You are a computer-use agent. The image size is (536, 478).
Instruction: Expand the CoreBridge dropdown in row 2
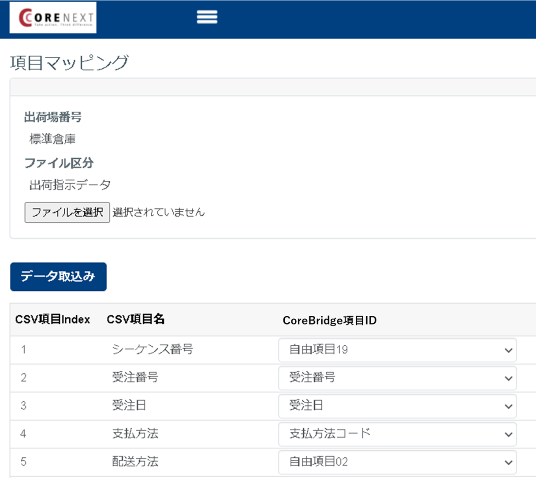coord(397,378)
